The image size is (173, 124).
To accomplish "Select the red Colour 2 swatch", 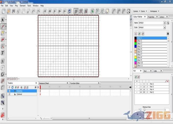I will (x=136, y=41).
